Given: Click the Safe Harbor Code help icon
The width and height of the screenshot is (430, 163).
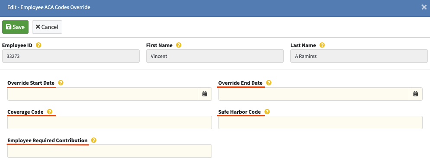Looking at the screenshot, I should (x=267, y=112).
